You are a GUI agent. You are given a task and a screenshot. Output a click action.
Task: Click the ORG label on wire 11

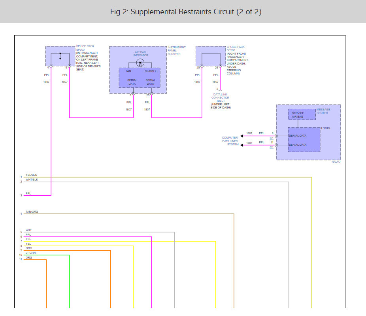[x=29, y=257]
